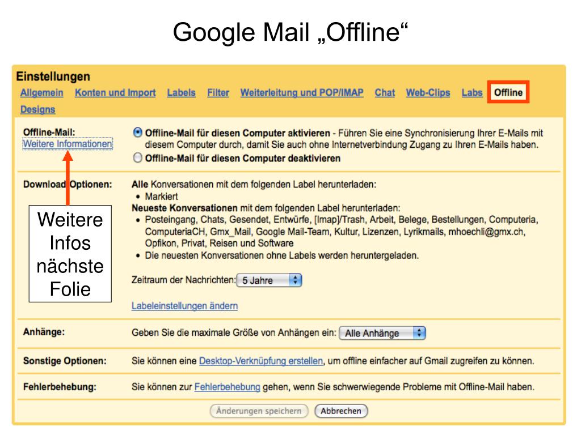
Task: Switch to Konten und Import tab
Action: point(115,92)
